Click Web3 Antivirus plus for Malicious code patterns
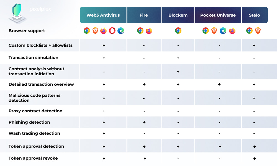The width and height of the screenshot is (277, 166). click(x=104, y=98)
